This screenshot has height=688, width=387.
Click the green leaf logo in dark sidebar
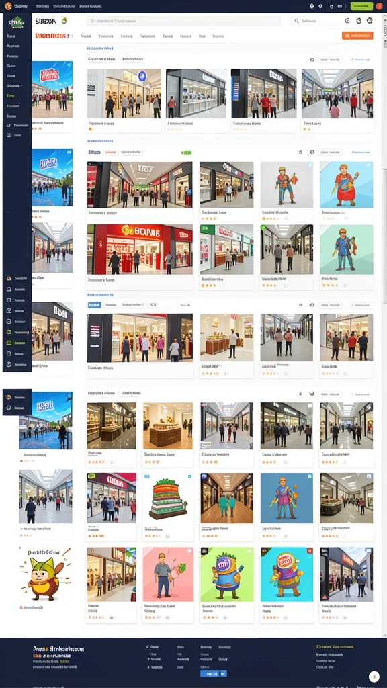point(17,21)
